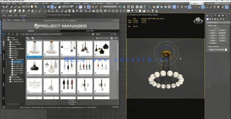Screen dimensions: 231x119
Task: Click the search input field in Project Manager
Action: pos(105,34)
